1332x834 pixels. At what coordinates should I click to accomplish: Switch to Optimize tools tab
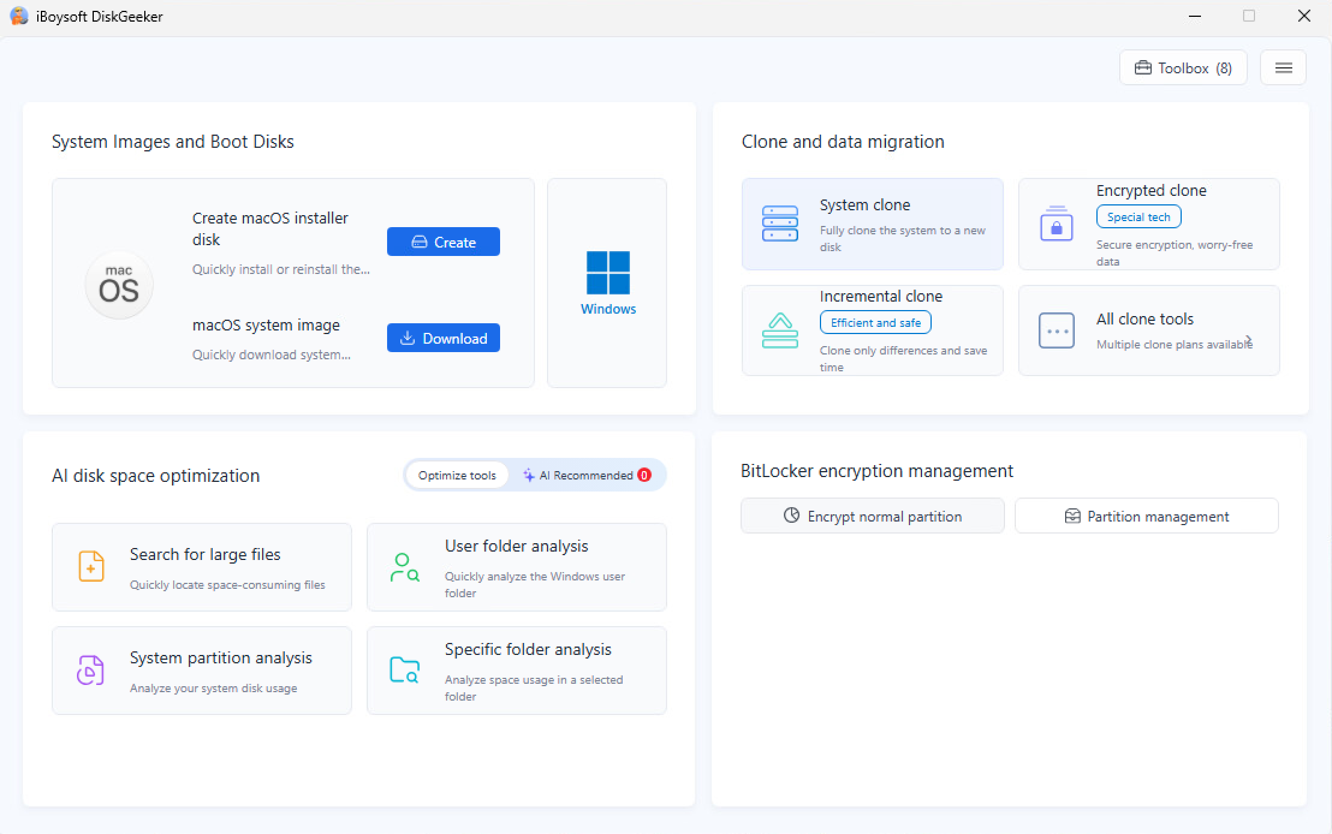click(x=457, y=475)
